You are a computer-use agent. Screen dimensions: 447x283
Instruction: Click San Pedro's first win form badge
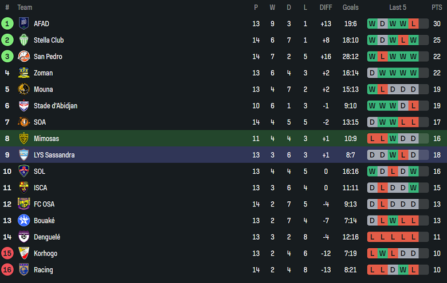pyautogui.click(x=372, y=57)
